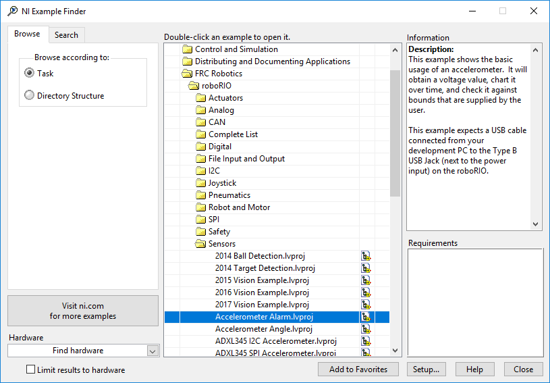550x383 pixels.
Task: Enable Limit results to hardware checkbox
Action: (x=30, y=369)
